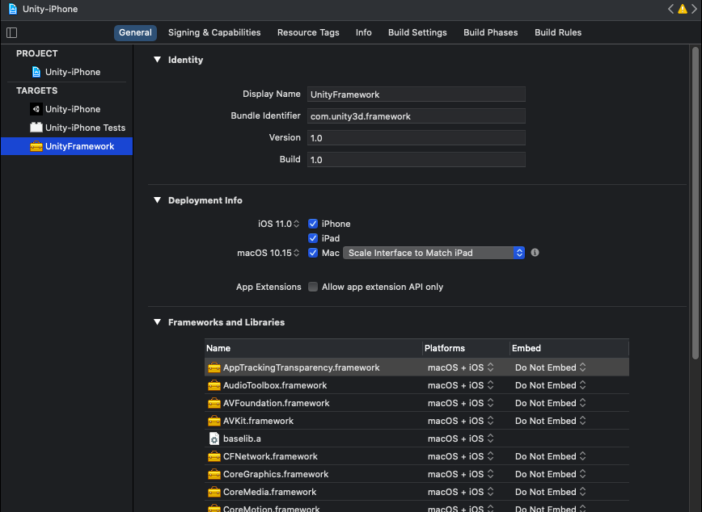Viewport: 702px width, 512px height.
Task: Switch to the Build Settings tab
Action: [417, 32]
